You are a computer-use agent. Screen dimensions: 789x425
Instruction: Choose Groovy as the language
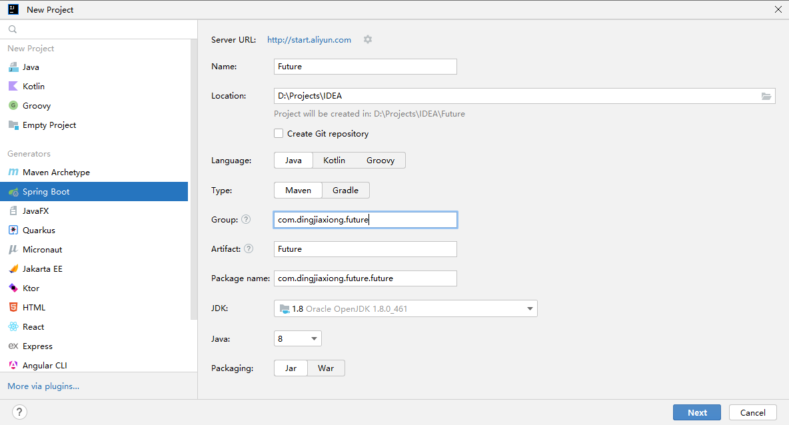[x=381, y=161]
